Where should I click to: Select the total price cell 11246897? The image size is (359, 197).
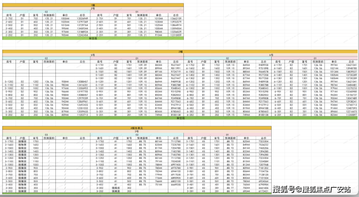[351, 115]
